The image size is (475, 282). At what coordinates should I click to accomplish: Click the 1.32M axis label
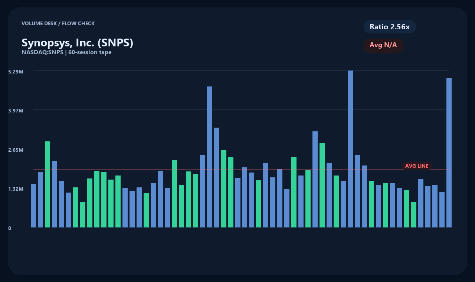click(16, 189)
